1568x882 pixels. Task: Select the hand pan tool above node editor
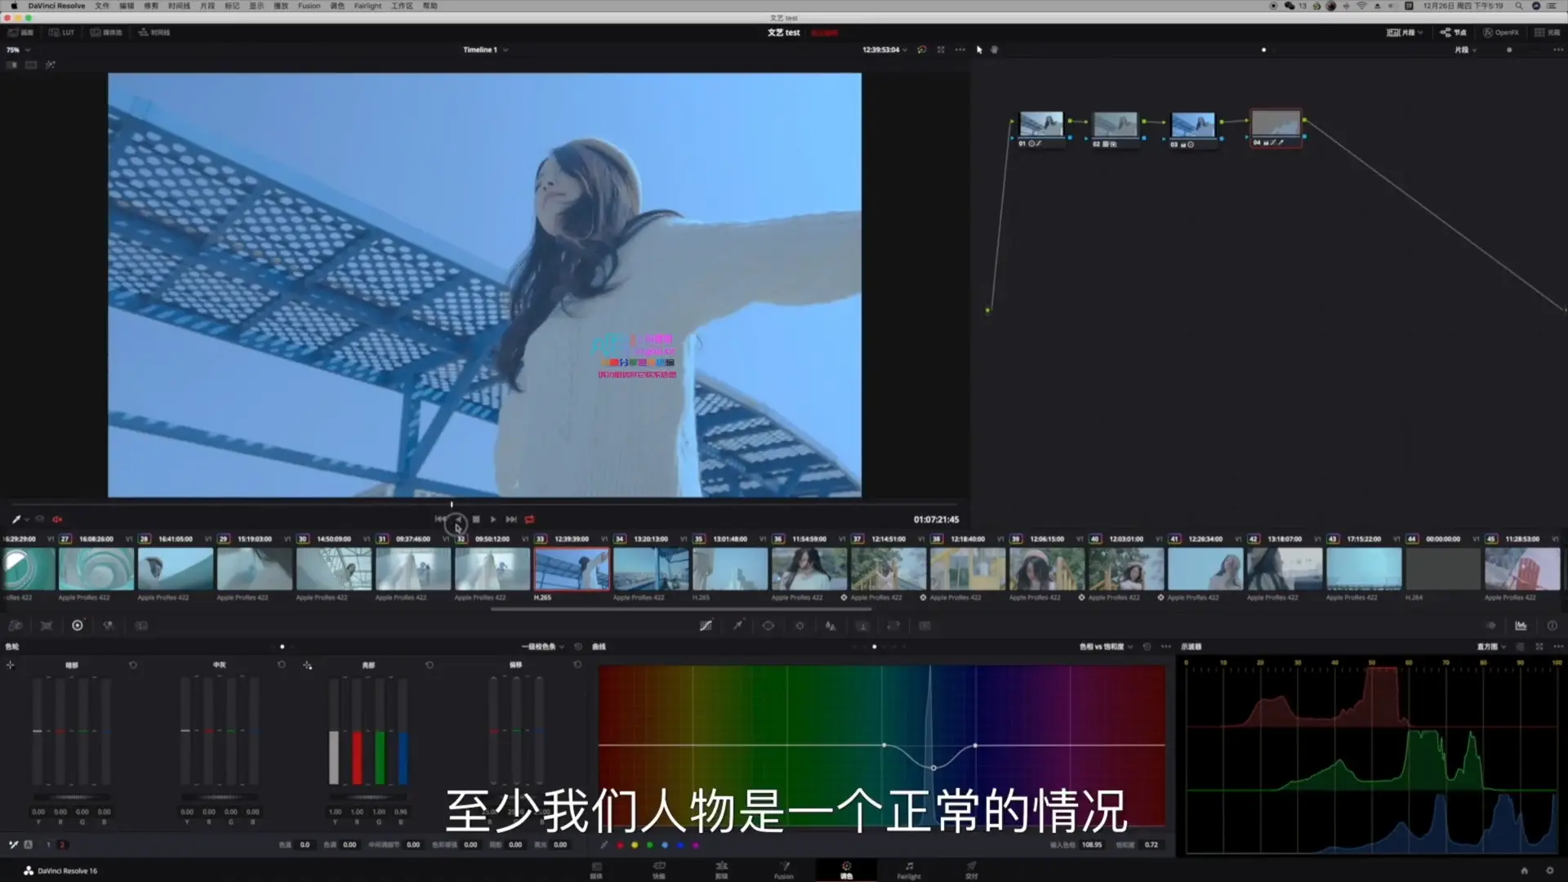[x=995, y=50]
